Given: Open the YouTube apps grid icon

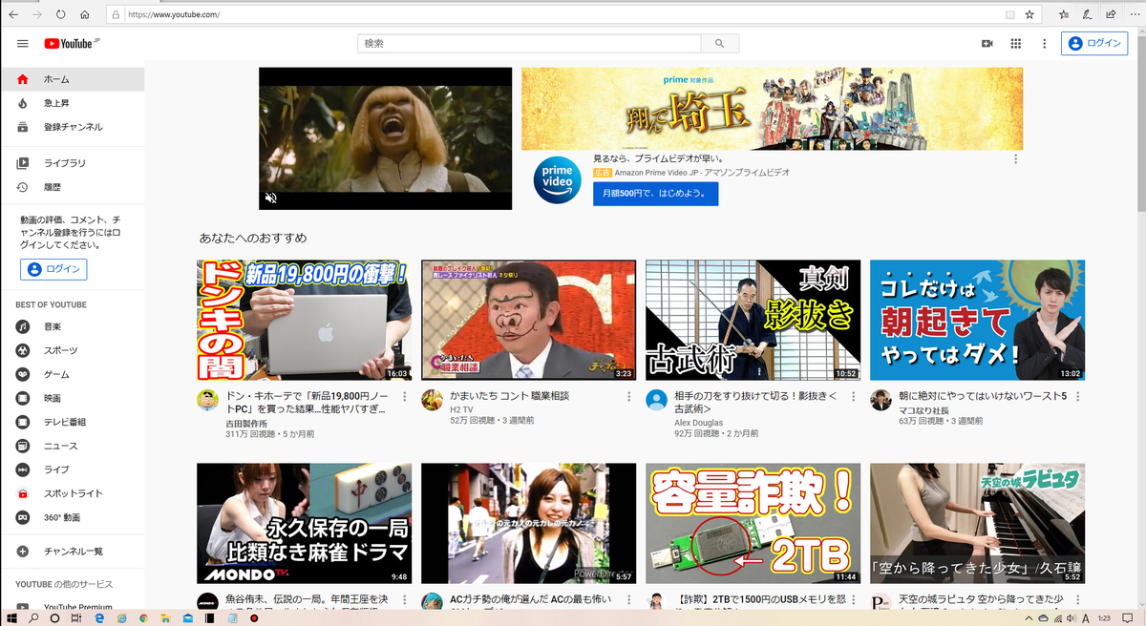Looking at the screenshot, I should point(1015,43).
